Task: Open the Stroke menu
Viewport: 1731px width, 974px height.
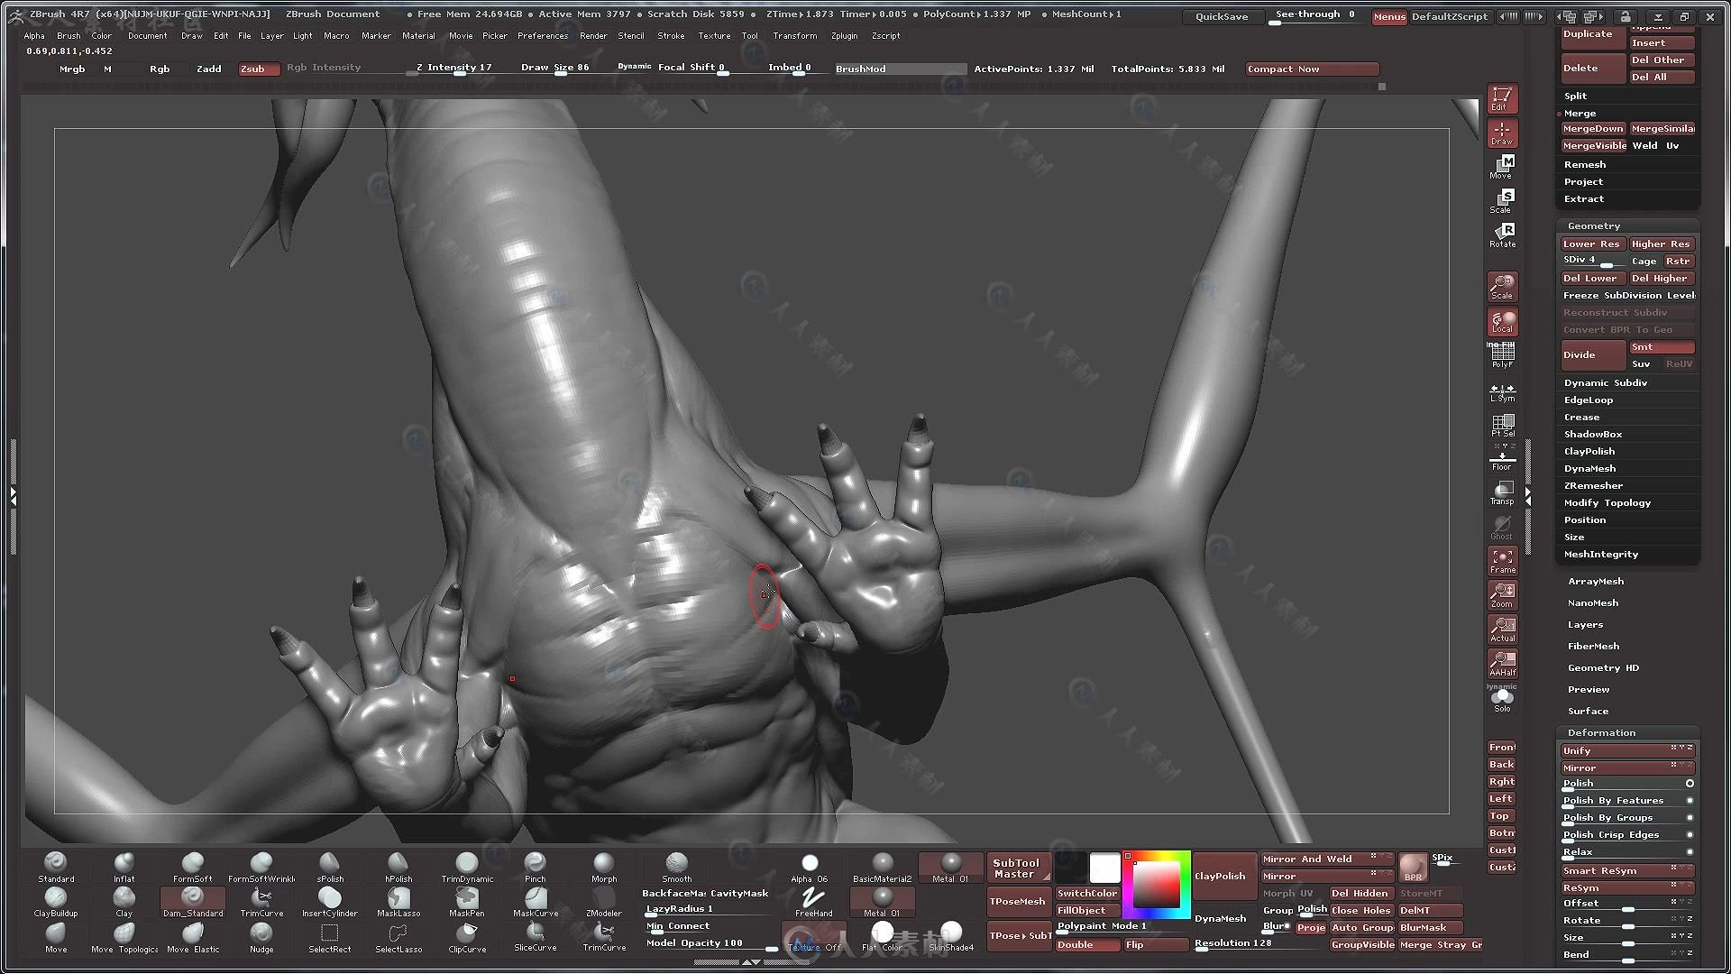Action: coord(671,36)
